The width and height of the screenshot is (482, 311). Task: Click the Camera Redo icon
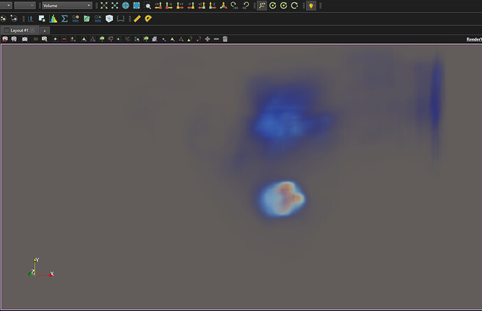click(14, 39)
